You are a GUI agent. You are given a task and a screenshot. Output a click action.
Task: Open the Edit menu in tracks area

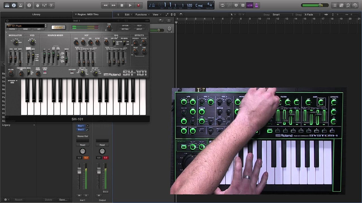[x=128, y=15]
